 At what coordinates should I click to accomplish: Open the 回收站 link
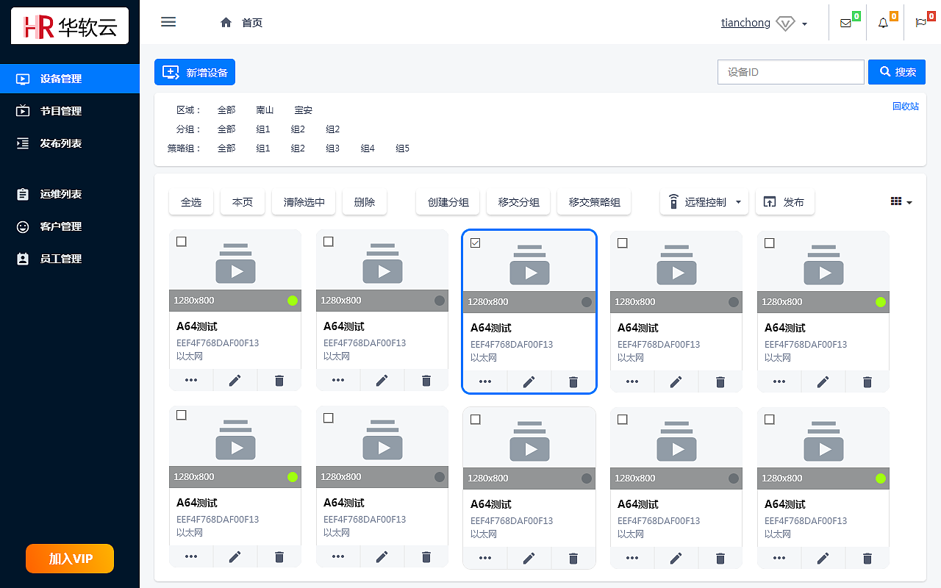coord(906,106)
